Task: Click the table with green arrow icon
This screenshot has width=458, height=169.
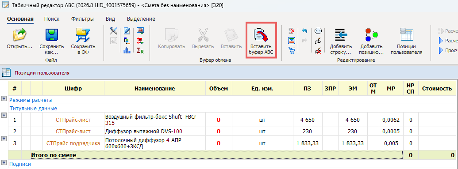Action: [x=140, y=30]
